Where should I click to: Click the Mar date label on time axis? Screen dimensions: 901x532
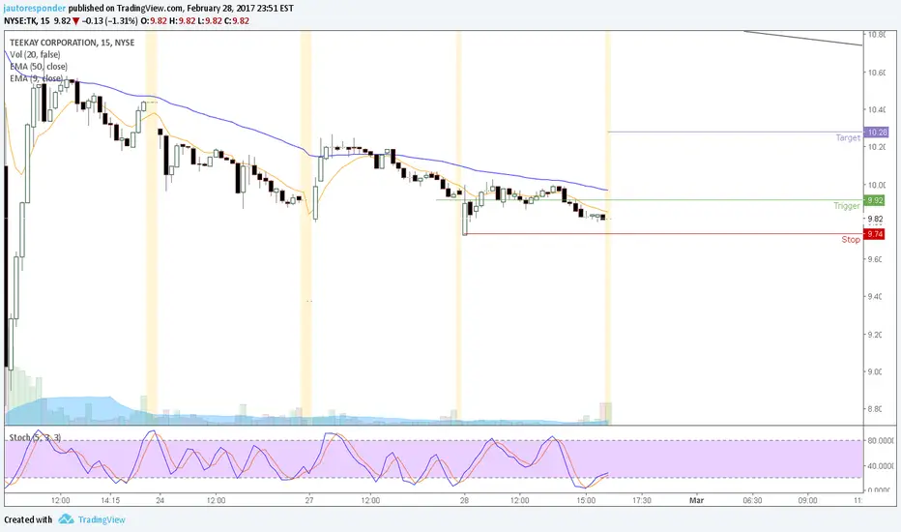click(696, 500)
